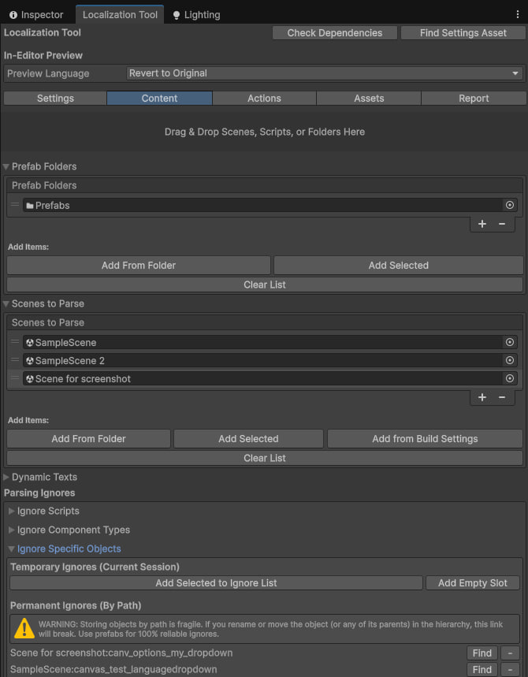Click the lightbulb icon on the Lighting tab
Image resolution: width=528 pixels, height=677 pixels.
[175, 13]
